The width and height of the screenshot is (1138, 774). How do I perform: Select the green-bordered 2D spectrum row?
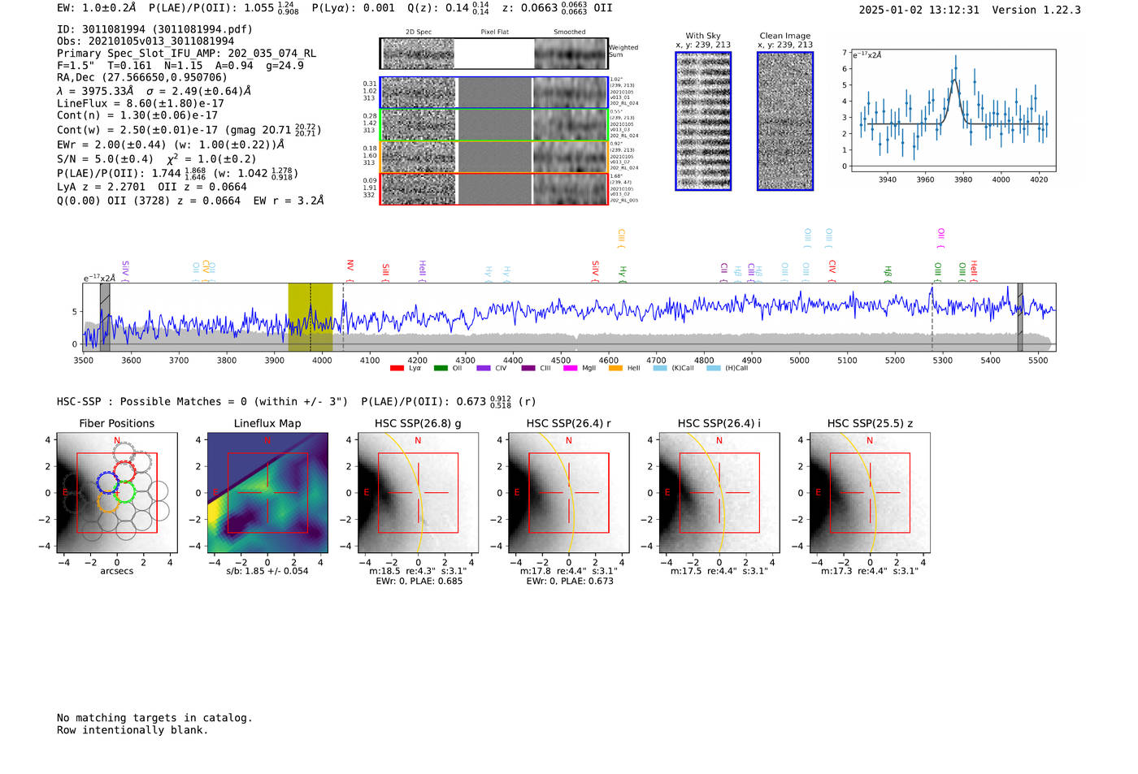pyautogui.click(x=494, y=125)
